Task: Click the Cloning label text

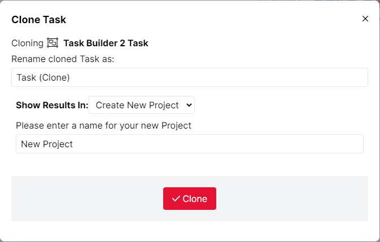Action: tap(27, 43)
